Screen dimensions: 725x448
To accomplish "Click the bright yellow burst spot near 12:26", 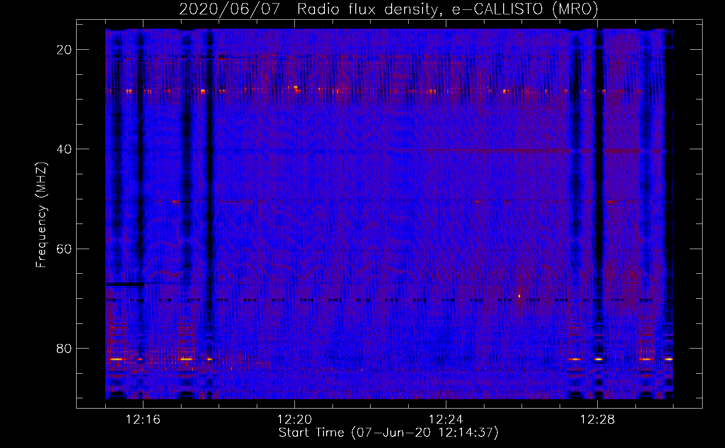I will point(519,296).
